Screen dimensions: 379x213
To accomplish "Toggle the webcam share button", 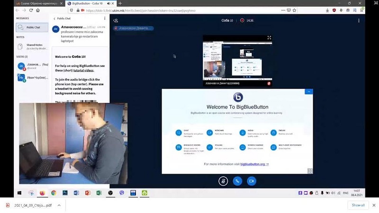I will pos(252,181).
